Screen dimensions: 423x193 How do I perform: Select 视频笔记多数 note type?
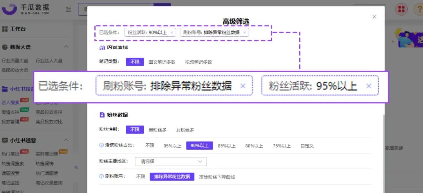[x=198, y=62]
